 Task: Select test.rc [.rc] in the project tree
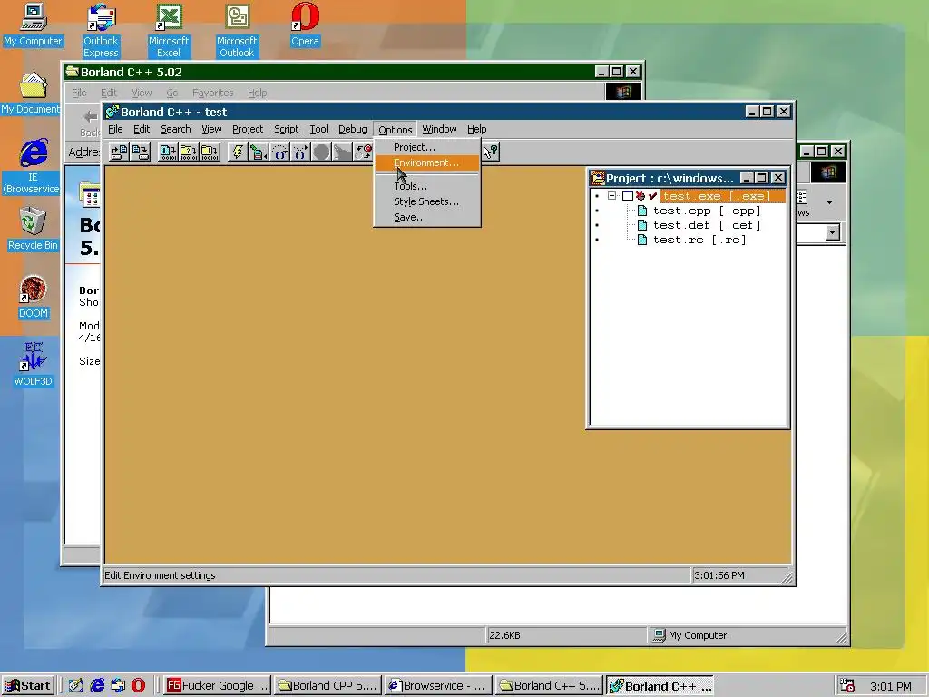click(699, 240)
